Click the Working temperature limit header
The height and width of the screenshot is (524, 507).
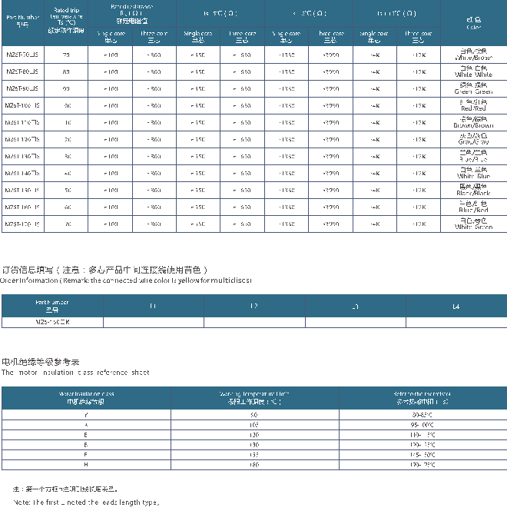254,397
